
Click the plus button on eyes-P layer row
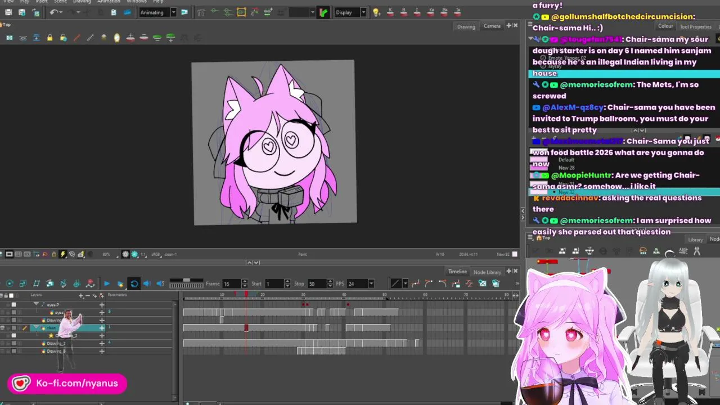click(x=102, y=304)
